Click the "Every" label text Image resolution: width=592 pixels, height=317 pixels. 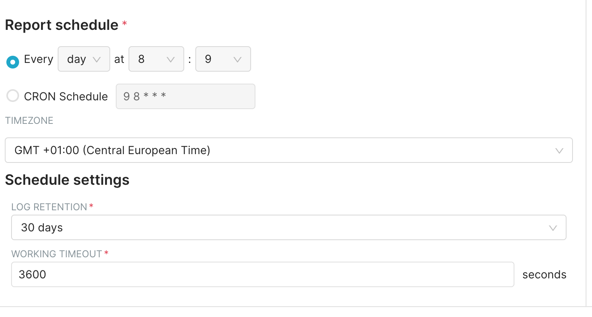(39, 59)
